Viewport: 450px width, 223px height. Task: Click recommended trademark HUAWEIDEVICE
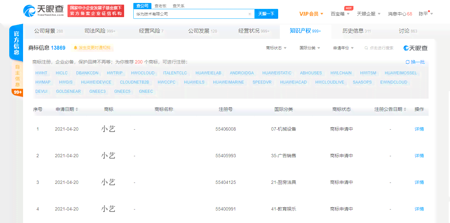click(96, 82)
